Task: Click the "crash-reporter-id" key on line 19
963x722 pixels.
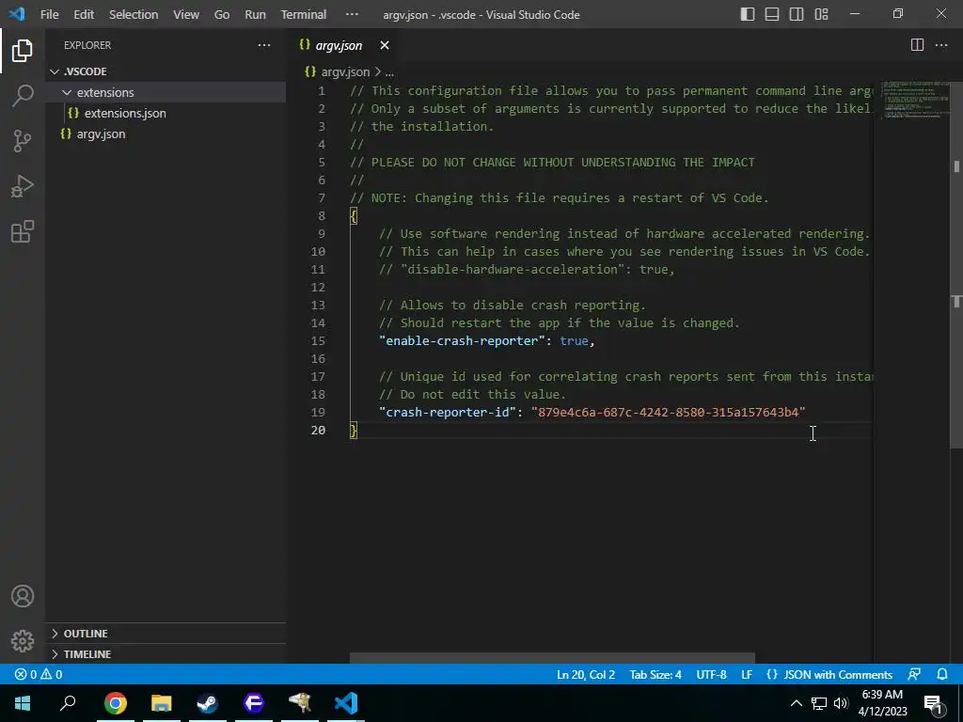Action: [447, 412]
